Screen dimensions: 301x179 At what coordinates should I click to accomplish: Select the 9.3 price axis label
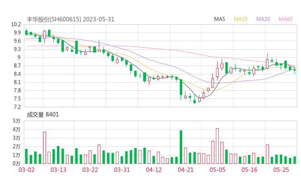pos(17,49)
